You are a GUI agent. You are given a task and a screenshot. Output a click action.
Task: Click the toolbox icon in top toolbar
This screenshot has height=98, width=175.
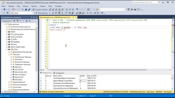click(x=135, y=10)
